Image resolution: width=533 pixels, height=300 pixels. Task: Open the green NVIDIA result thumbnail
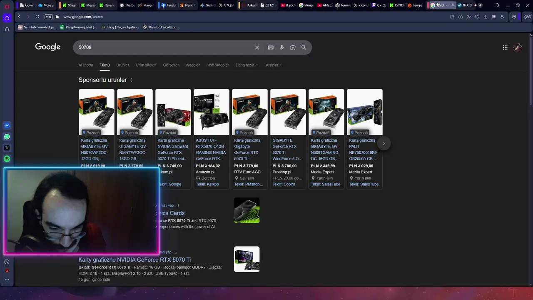(247, 210)
